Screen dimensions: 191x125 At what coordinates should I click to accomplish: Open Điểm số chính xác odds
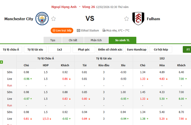(x=110, y=49)
